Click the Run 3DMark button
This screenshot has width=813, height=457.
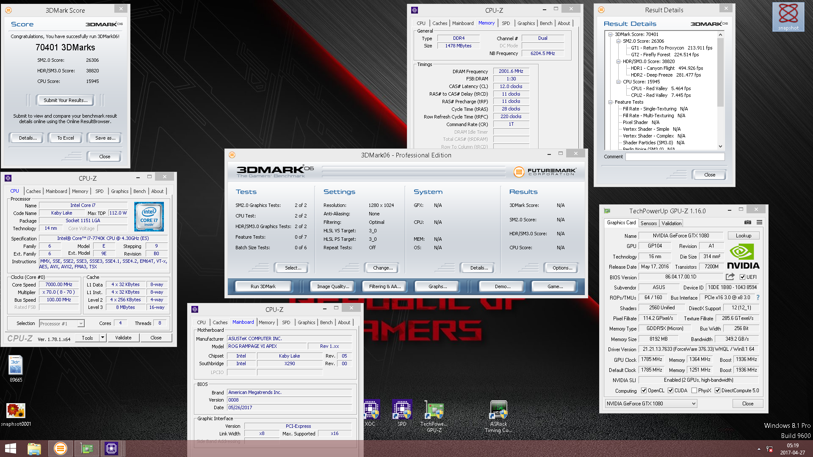(263, 286)
